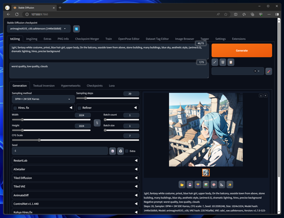Image resolution: width=284 pixels, height=218 pixels.
Task: Adjust the CFG Scale slider
Action: (75, 140)
